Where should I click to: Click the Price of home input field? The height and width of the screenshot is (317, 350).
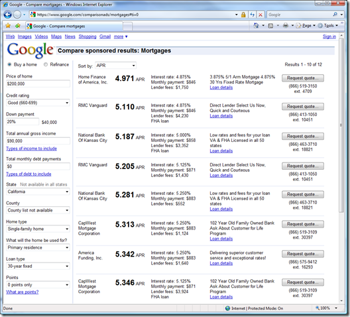point(38,84)
